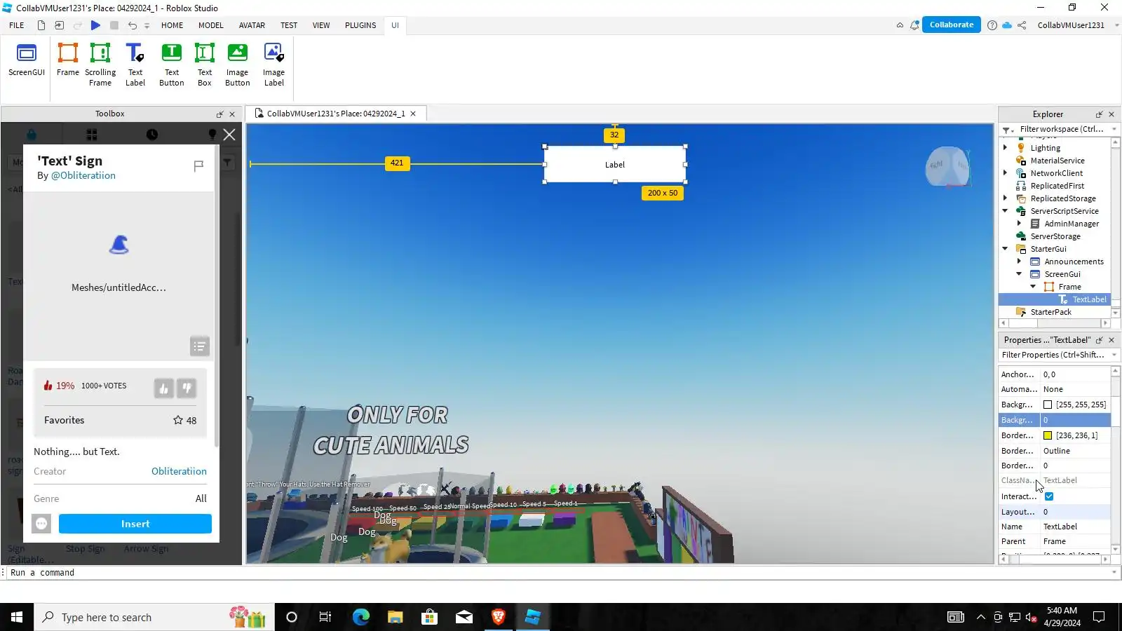This screenshot has height=631, width=1122.
Task: Open the more options button beside Insert
Action: pyautogui.click(x=41, y=524)
